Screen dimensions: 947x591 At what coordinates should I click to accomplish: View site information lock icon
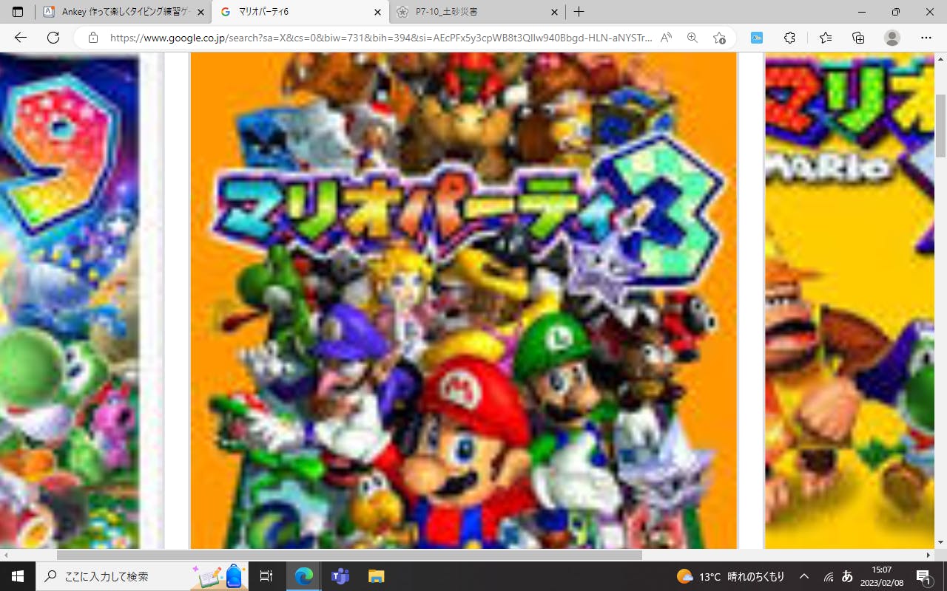click(x=92, y=38)
